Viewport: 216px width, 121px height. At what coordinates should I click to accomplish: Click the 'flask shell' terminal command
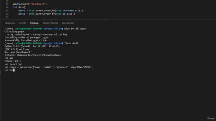coord(71,43)
